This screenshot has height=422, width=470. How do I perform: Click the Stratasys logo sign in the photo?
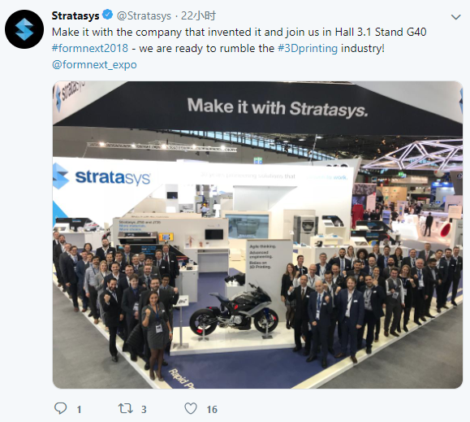102,177
